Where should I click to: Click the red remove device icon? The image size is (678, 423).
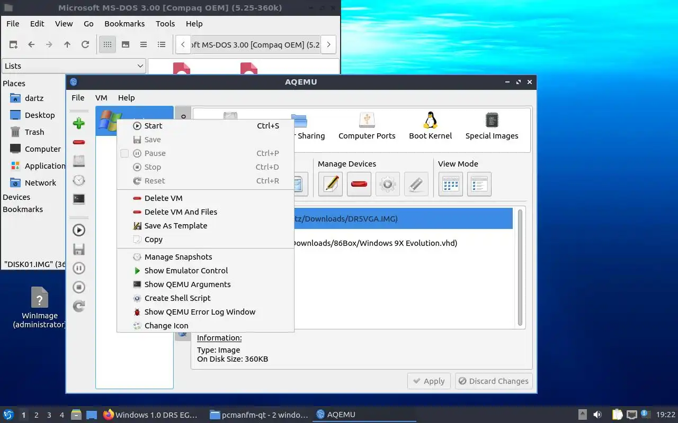[x=359, y=184]
